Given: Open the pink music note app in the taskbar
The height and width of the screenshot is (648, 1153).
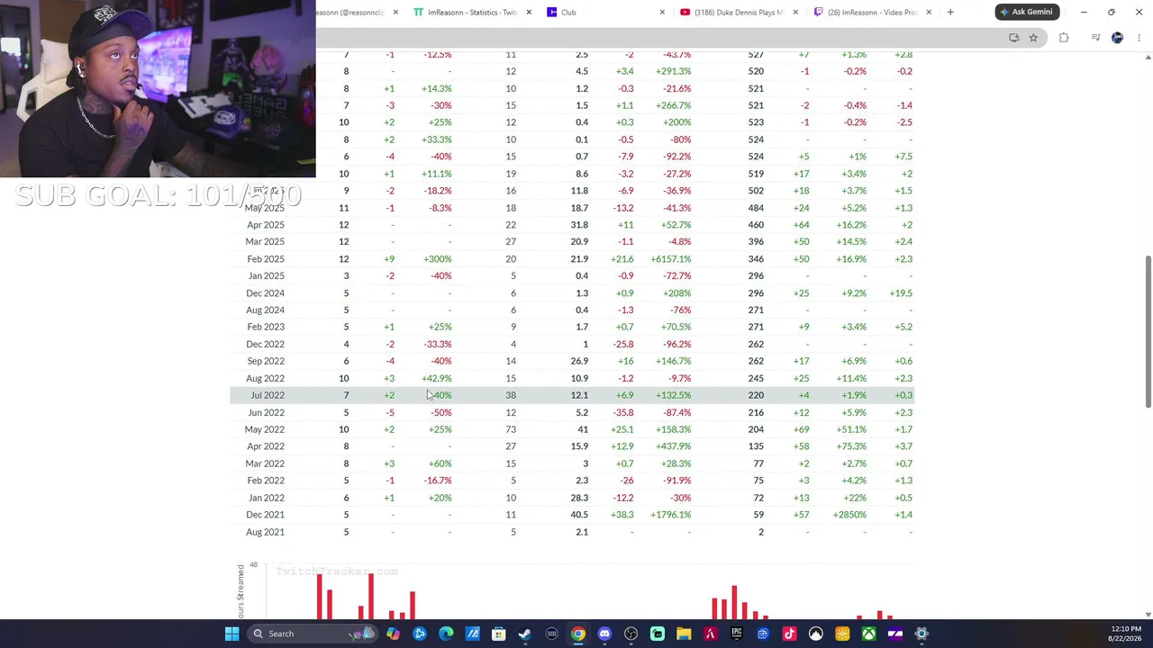Looking at the screenshot, I should 789,634.
